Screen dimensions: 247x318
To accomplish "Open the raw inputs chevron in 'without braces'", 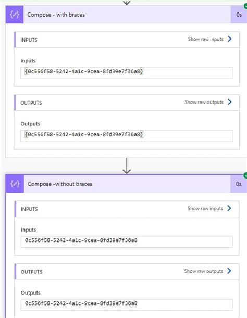I will [x=229, y=208].
